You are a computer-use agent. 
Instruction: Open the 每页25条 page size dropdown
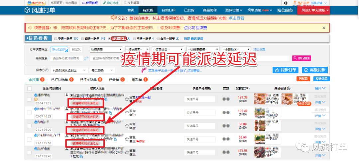pyautogui.click(x=102, y=70)
